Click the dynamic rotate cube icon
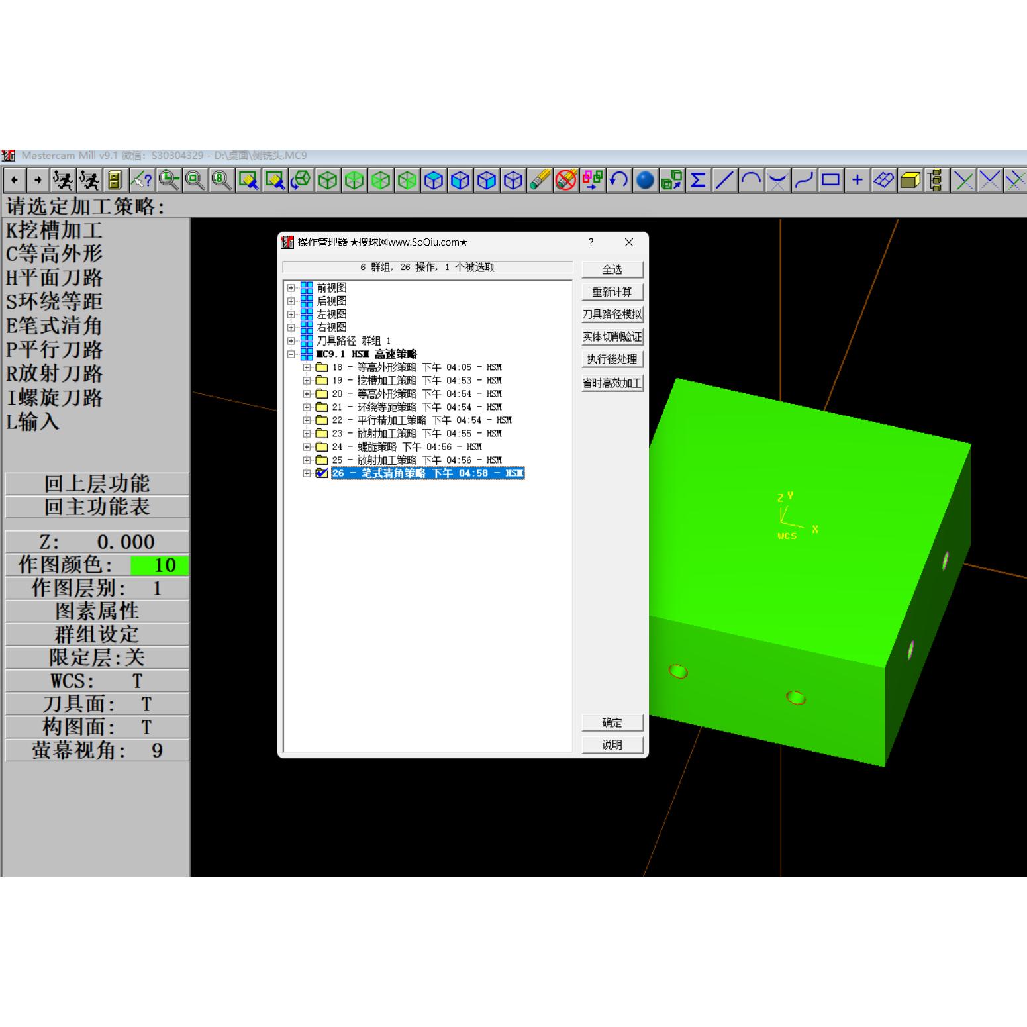This screenshot has width=1027, height=1027. pyautogui.click(x=301, y=180)
